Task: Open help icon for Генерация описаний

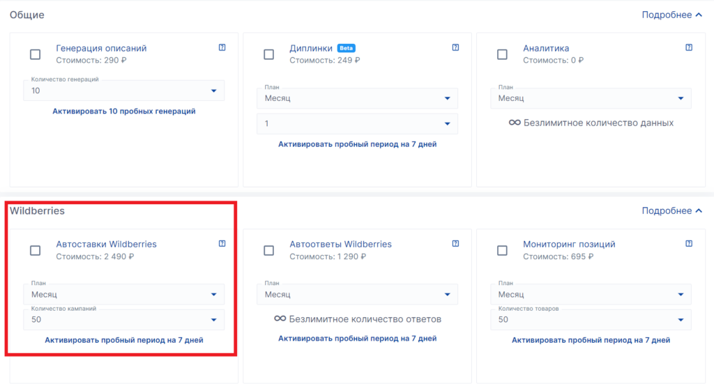Action: click(222, 48)
